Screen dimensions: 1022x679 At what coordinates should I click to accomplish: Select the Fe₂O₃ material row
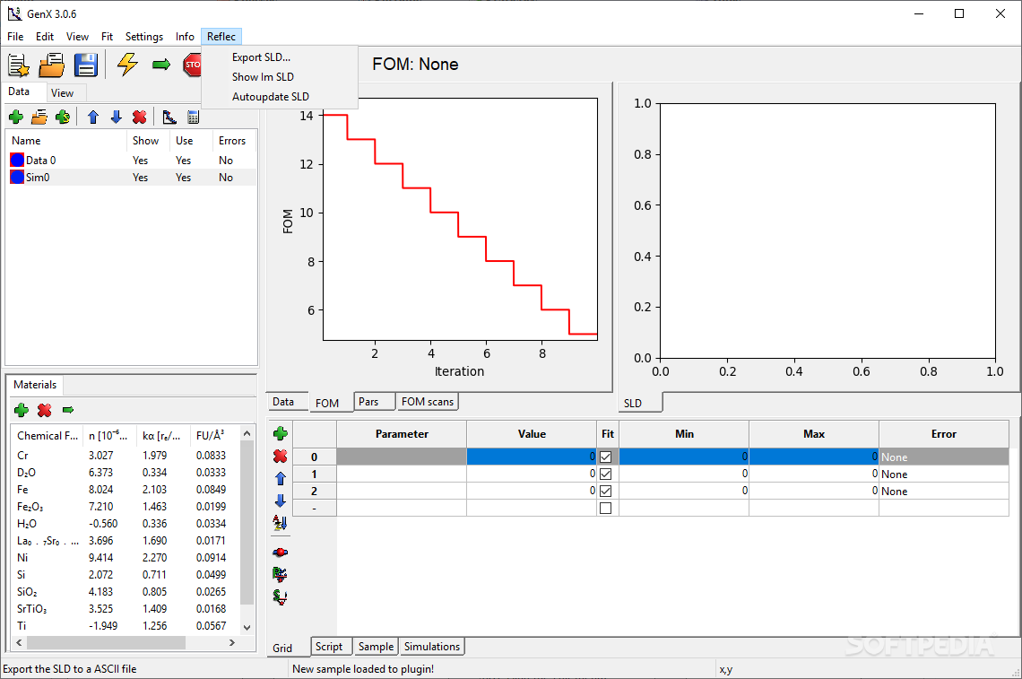tap(124, 506)
